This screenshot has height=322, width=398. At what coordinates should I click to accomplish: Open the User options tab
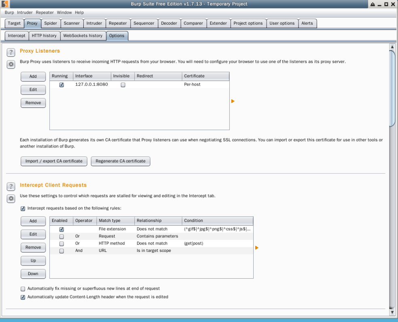[x=282, y=23]
